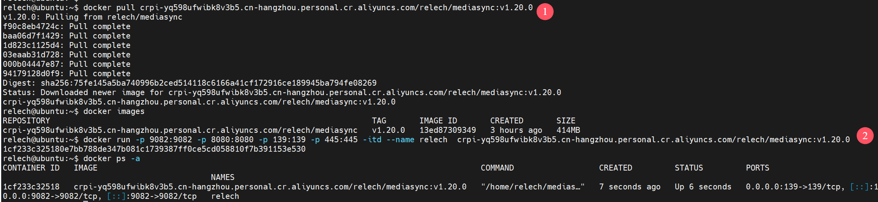The width and height of the screenshot is (878, 202).
Task: Click the STATUS column header
Action: pos(689,168)
